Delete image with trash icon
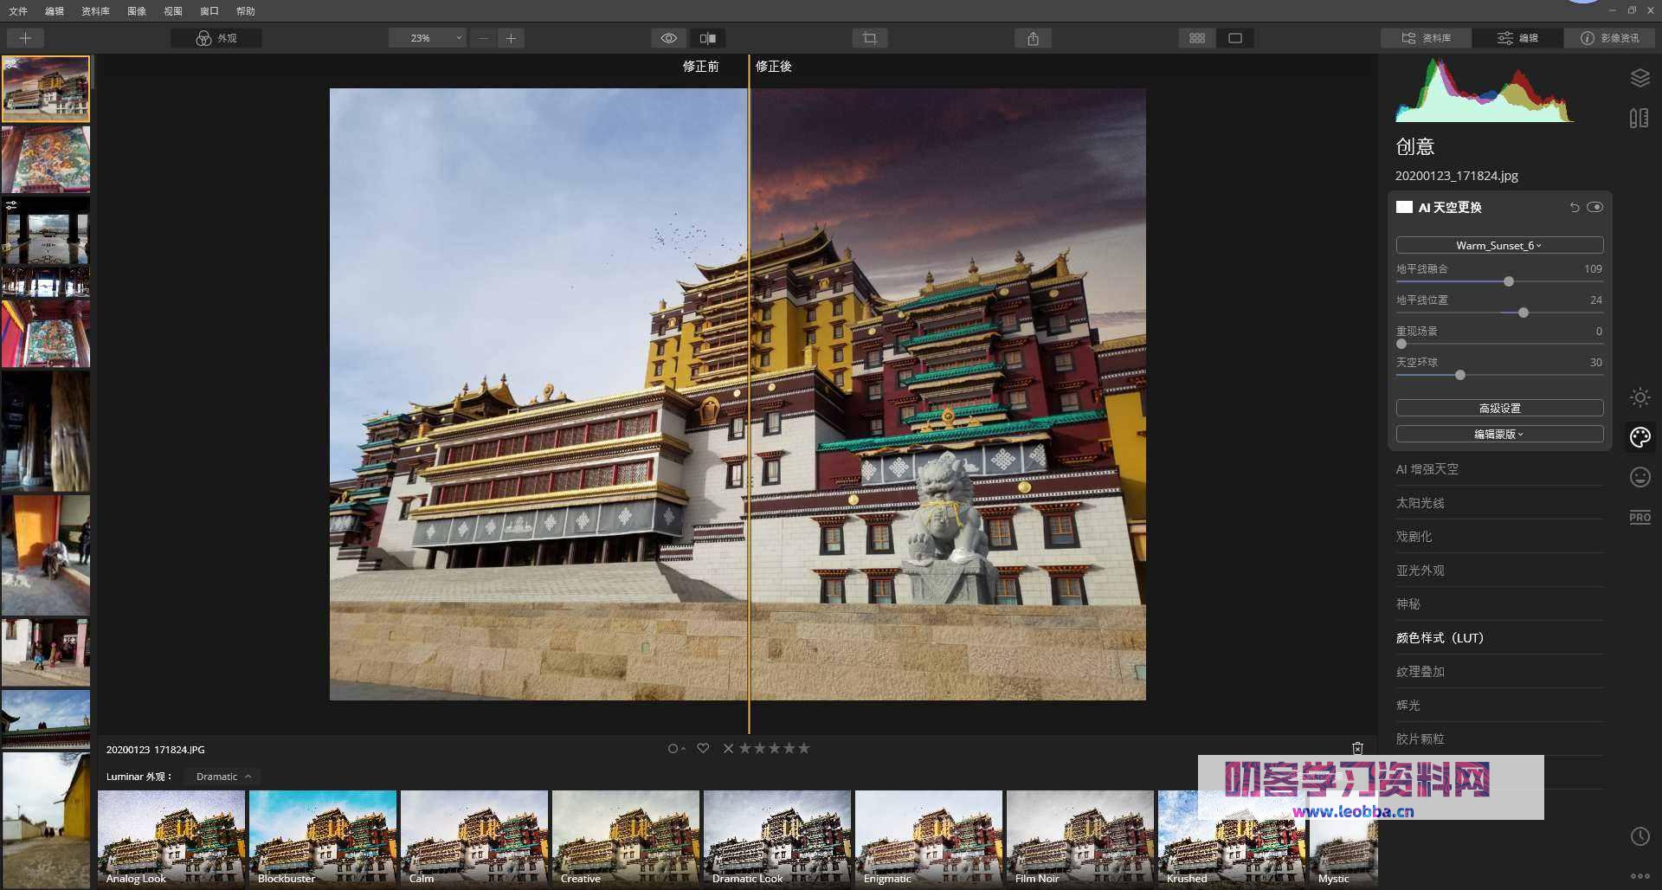Viewport: 1662px width, 890px height. tap(1357, 748)
